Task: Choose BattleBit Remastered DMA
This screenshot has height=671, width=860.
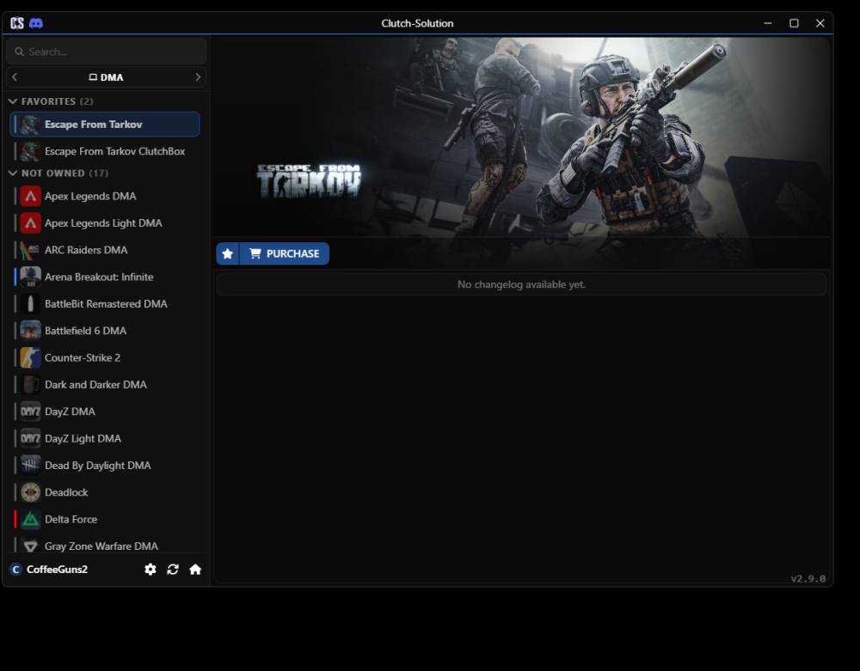Action: (x=105, y=303)
